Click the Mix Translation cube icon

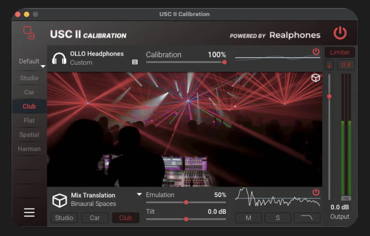point(60,200)
